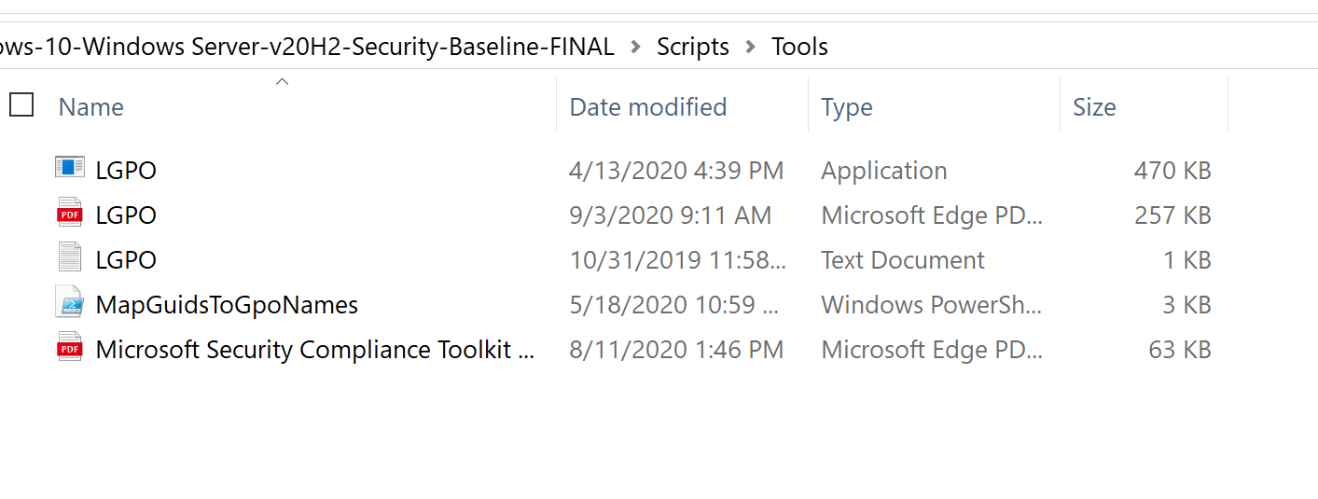Navigate to Scripts folder in breadcrumb

693,47
